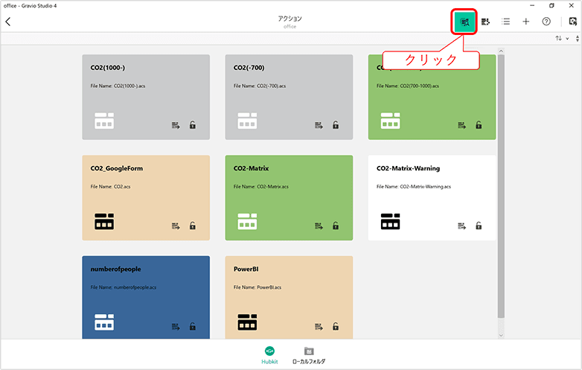
Task: Click the アクション page title
Action: 290,19
